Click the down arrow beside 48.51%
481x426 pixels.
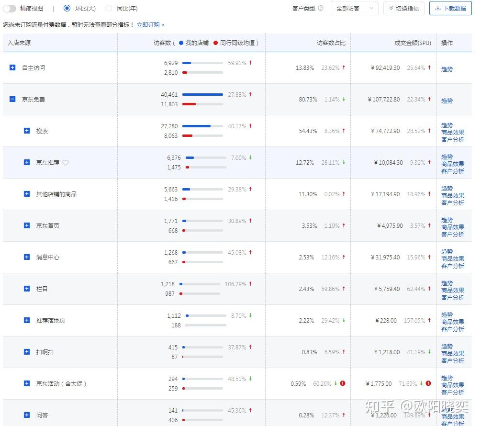pos(250,379)
